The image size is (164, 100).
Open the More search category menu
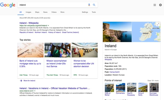62,12
